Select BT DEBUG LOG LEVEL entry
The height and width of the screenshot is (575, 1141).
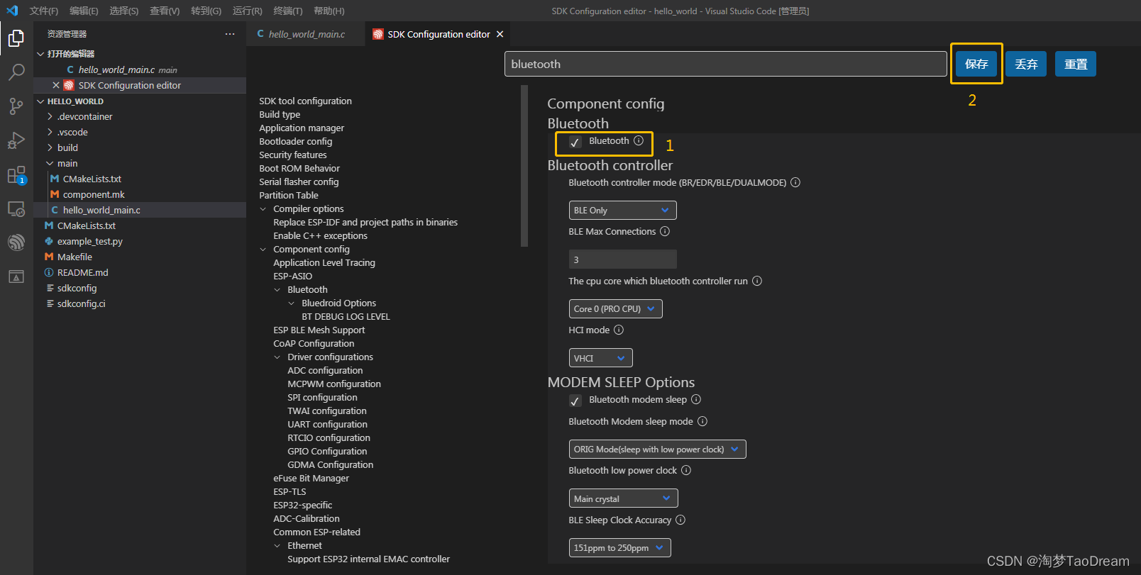pos(346,316)
